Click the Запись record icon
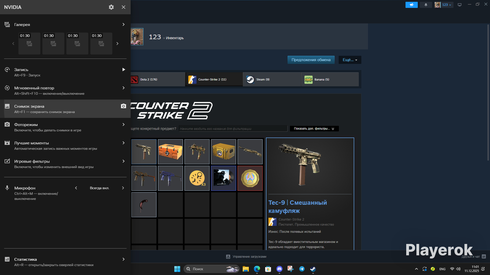This screenshot has height=275, width=490. [x=7, y=70]
